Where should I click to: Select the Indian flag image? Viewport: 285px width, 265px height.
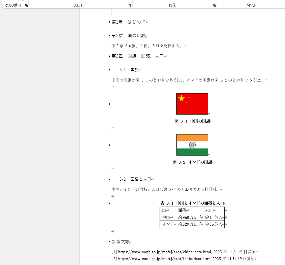point(192,145)
